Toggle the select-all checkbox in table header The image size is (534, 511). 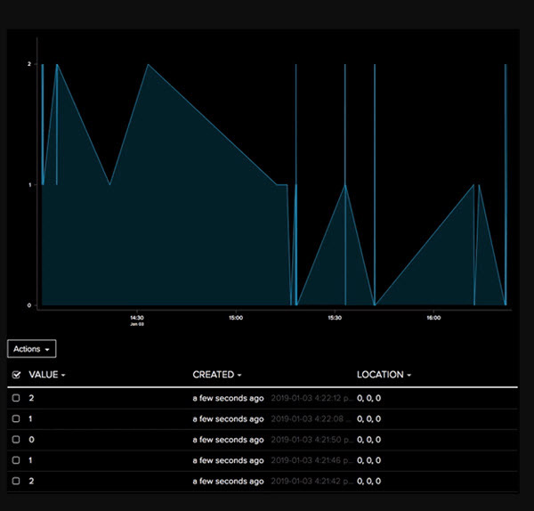[16, 376]
